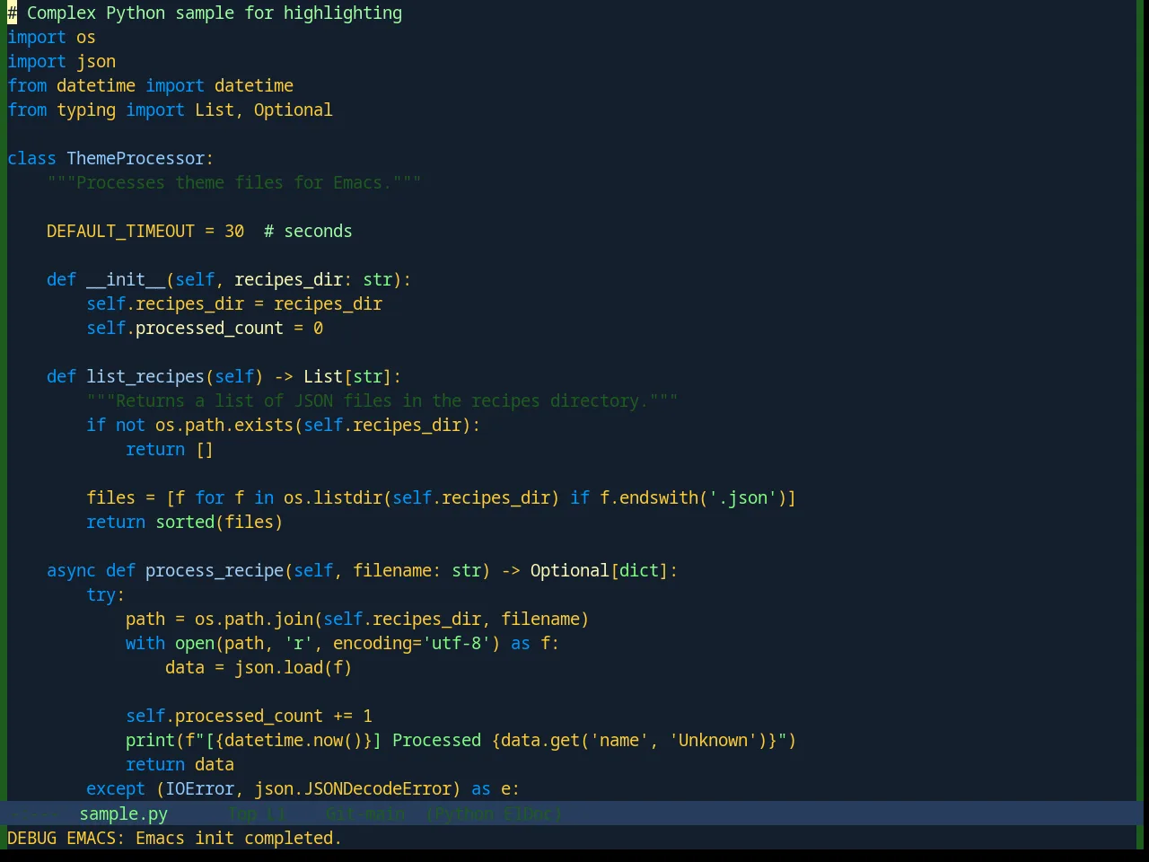
Task: Click the 'async' keyword
Action: point(71,571)
